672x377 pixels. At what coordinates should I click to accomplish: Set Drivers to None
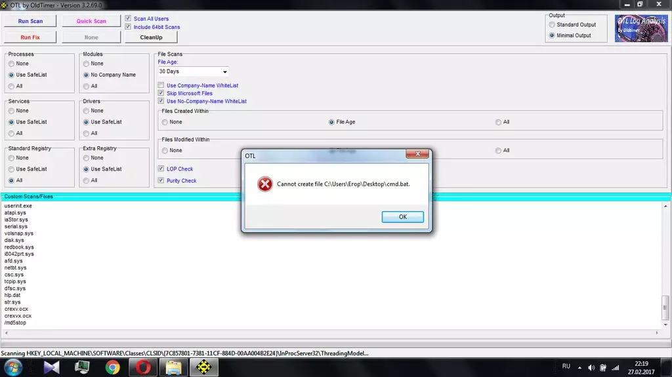pyautogui.click(x=86, y=111)
